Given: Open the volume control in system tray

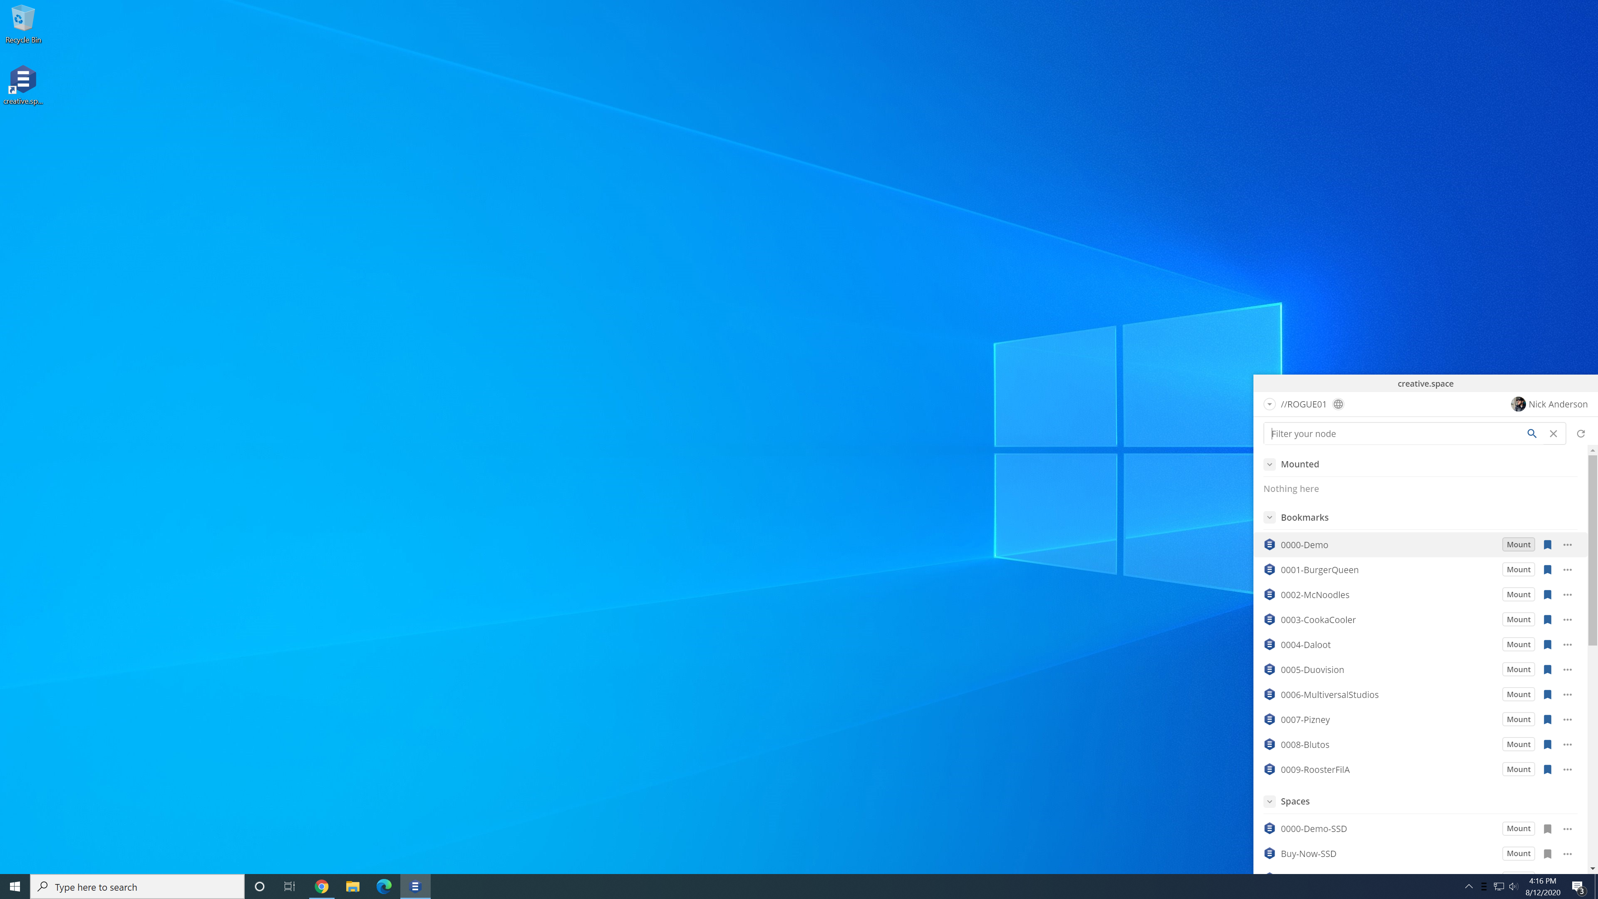Looking at the screenshot, I should 1514,887.
